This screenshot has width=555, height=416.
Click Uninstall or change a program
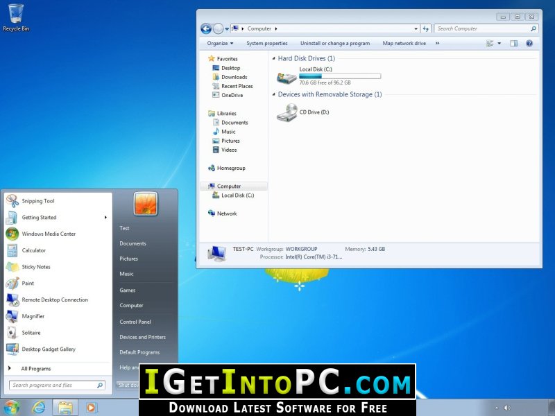335,43
